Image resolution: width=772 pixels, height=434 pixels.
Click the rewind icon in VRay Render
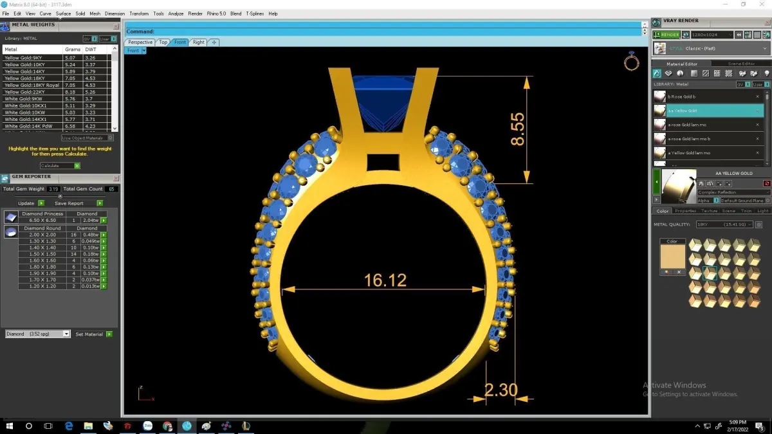pyautogui.click(x=740, y=35)
